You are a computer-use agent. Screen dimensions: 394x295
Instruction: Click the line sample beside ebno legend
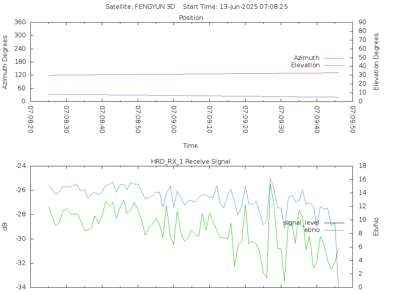click(x=334, y=230)
